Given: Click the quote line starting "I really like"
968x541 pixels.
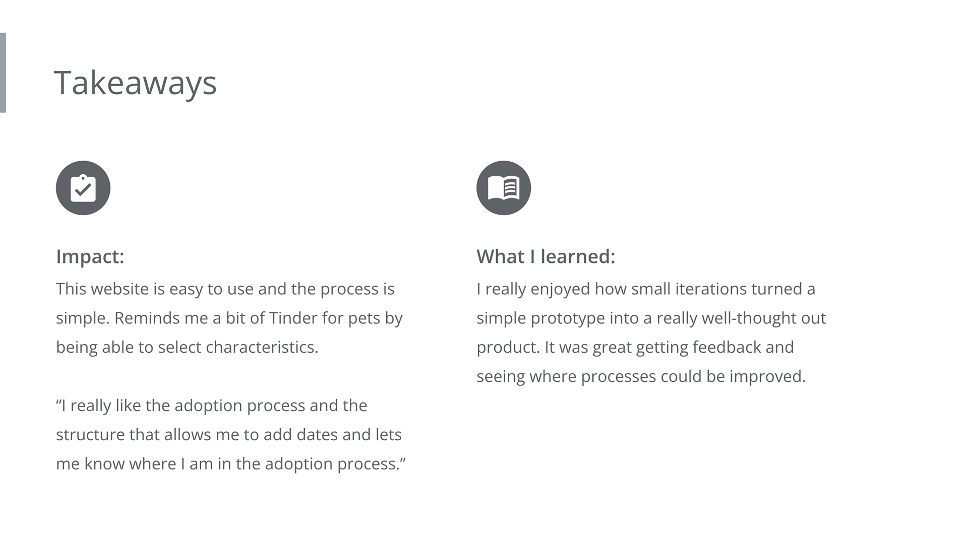Looking at the screenshot, I should tap(212, 405).
